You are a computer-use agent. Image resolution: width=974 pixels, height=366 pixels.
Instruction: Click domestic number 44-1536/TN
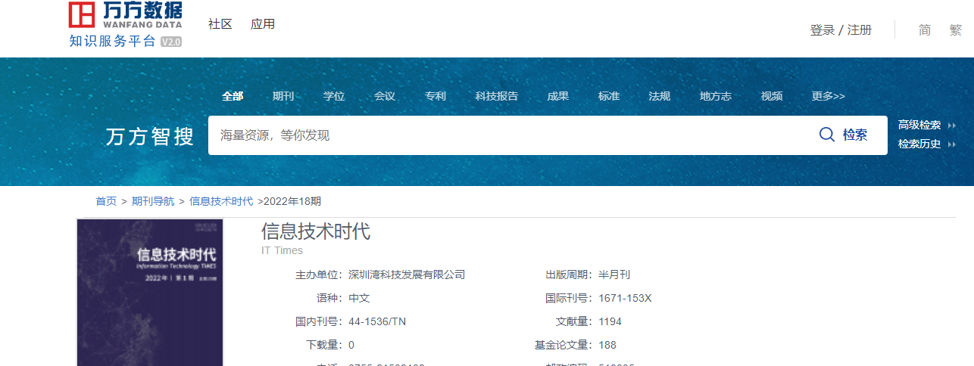(377, 321)
